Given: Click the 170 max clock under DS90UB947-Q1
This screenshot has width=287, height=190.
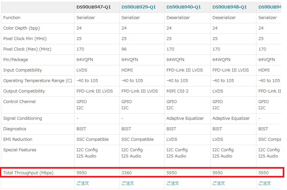Looking at the screenshot, I should click(x=80, y=49).
